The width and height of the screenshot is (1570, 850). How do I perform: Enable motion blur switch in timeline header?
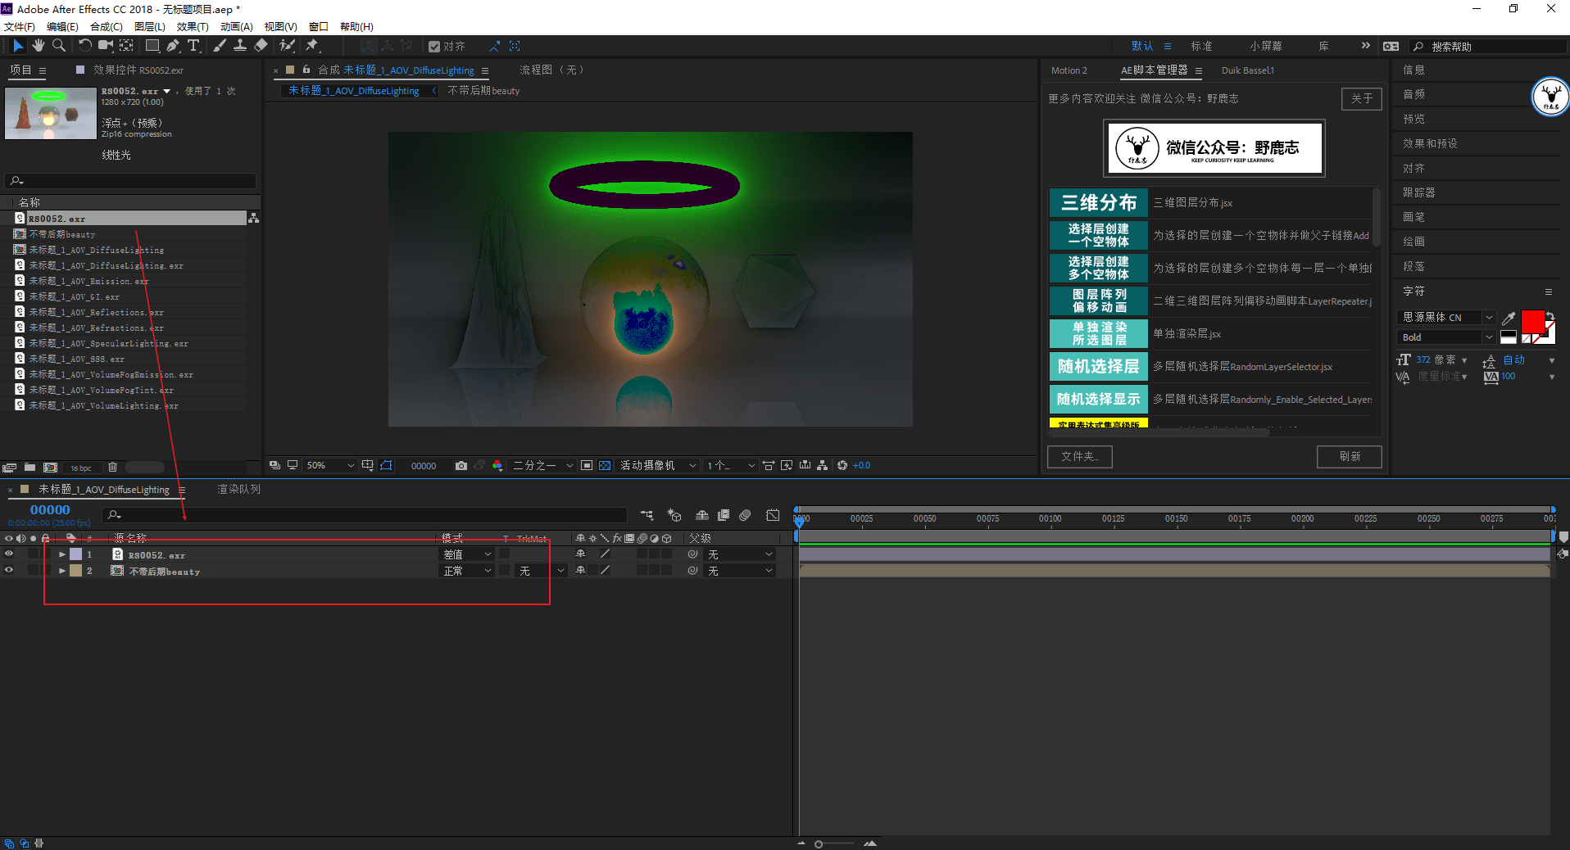coord(745,515)
